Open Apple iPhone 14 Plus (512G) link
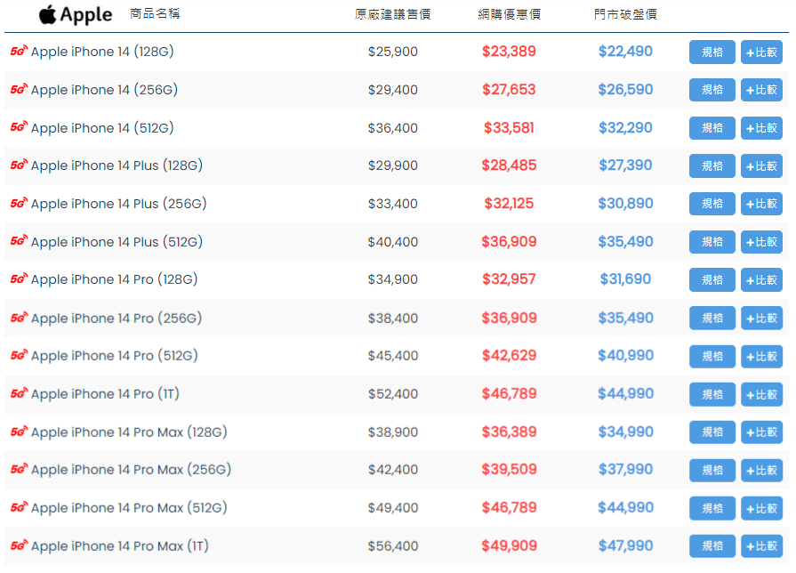This screenshot has height=573, width=796. pos(117,242)
